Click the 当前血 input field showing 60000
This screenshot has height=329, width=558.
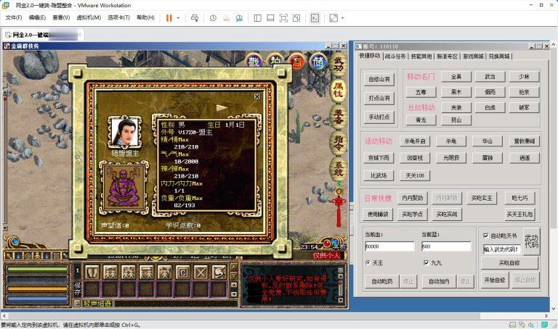tap(389, 246)
